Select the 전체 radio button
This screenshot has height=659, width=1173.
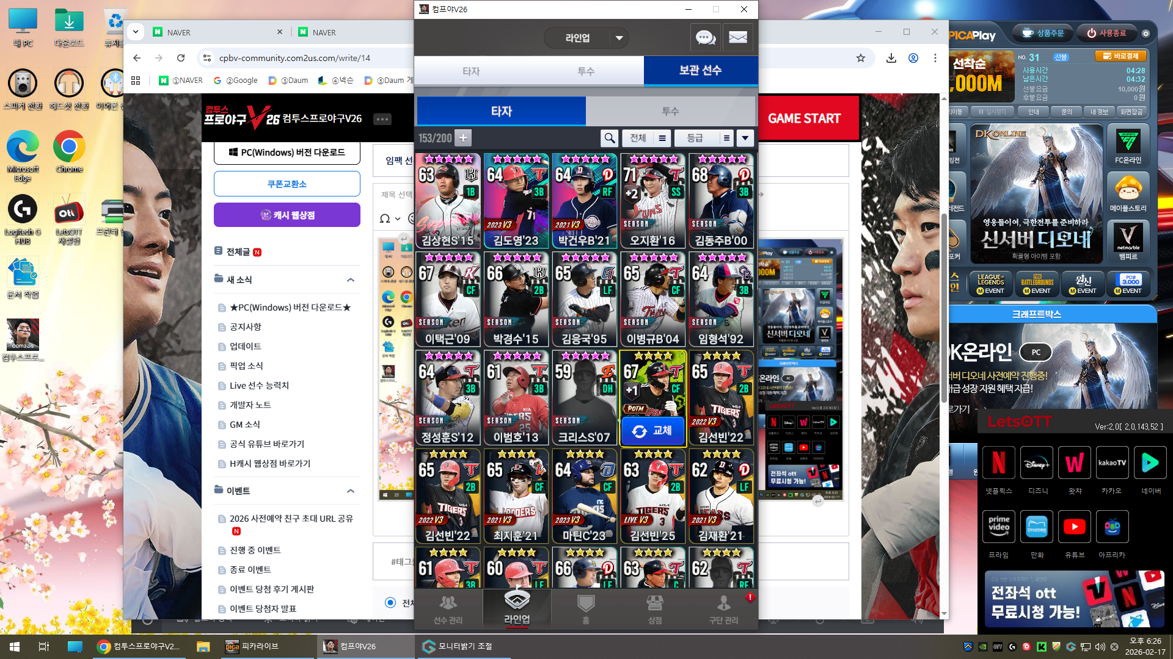coord(390,603)
